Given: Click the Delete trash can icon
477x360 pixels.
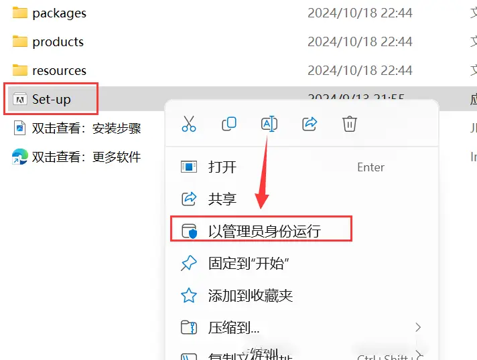Looking at the screenshot, I should tap(350, 124).
